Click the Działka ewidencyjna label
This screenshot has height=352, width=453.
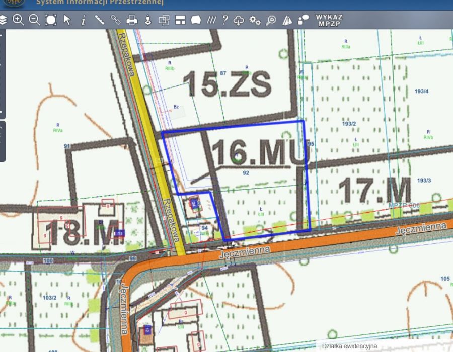click(x=349, y=346)
